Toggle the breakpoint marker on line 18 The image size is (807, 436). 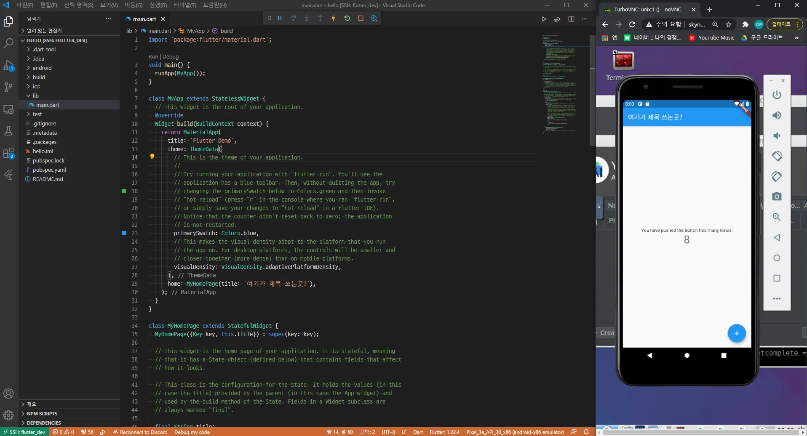(124, 191)
